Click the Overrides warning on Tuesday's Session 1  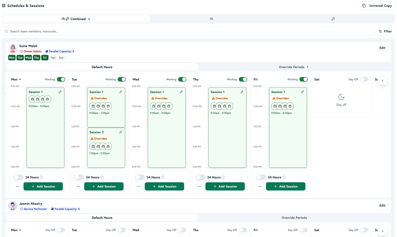(x=99, y=98)
